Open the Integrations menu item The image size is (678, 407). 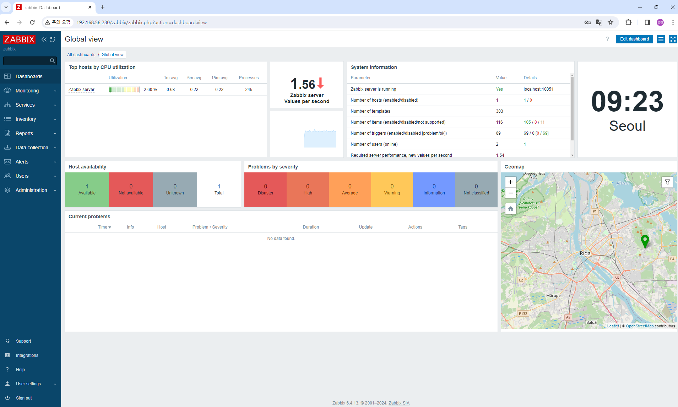pos(31,355)
